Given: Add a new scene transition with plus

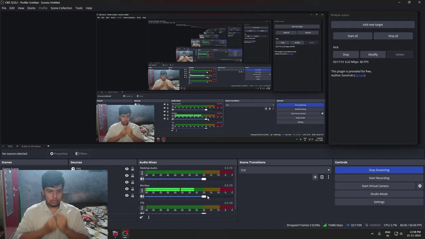Looking at the screenshot, I should click(x=315, y=177).
